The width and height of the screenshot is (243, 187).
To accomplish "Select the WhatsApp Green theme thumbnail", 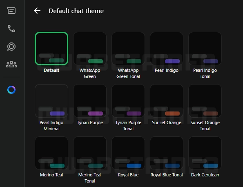I will click(x=90, y=49).
